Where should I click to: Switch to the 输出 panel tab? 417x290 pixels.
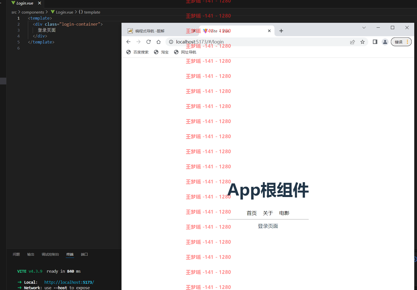click(31, 254)
